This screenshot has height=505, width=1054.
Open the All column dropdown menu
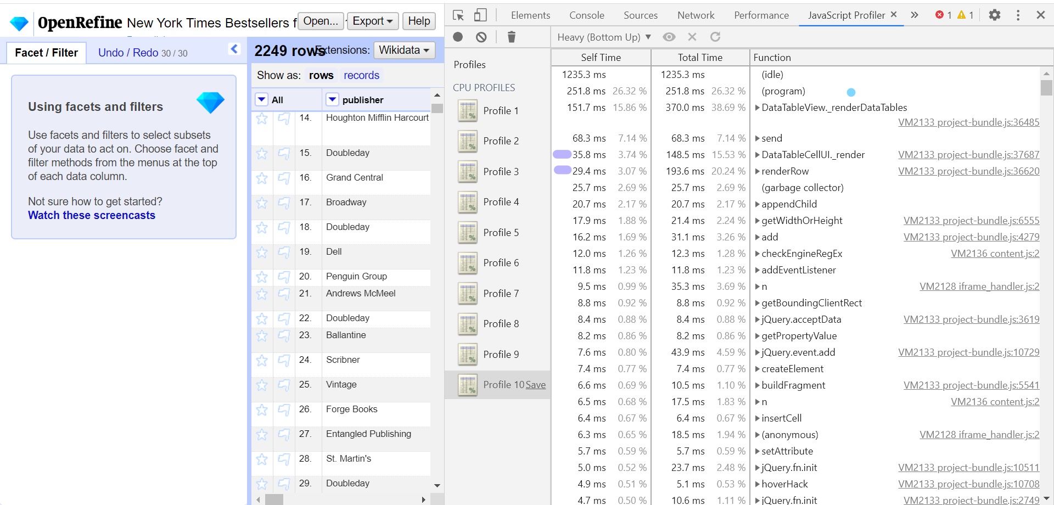[x=262, y=100]
